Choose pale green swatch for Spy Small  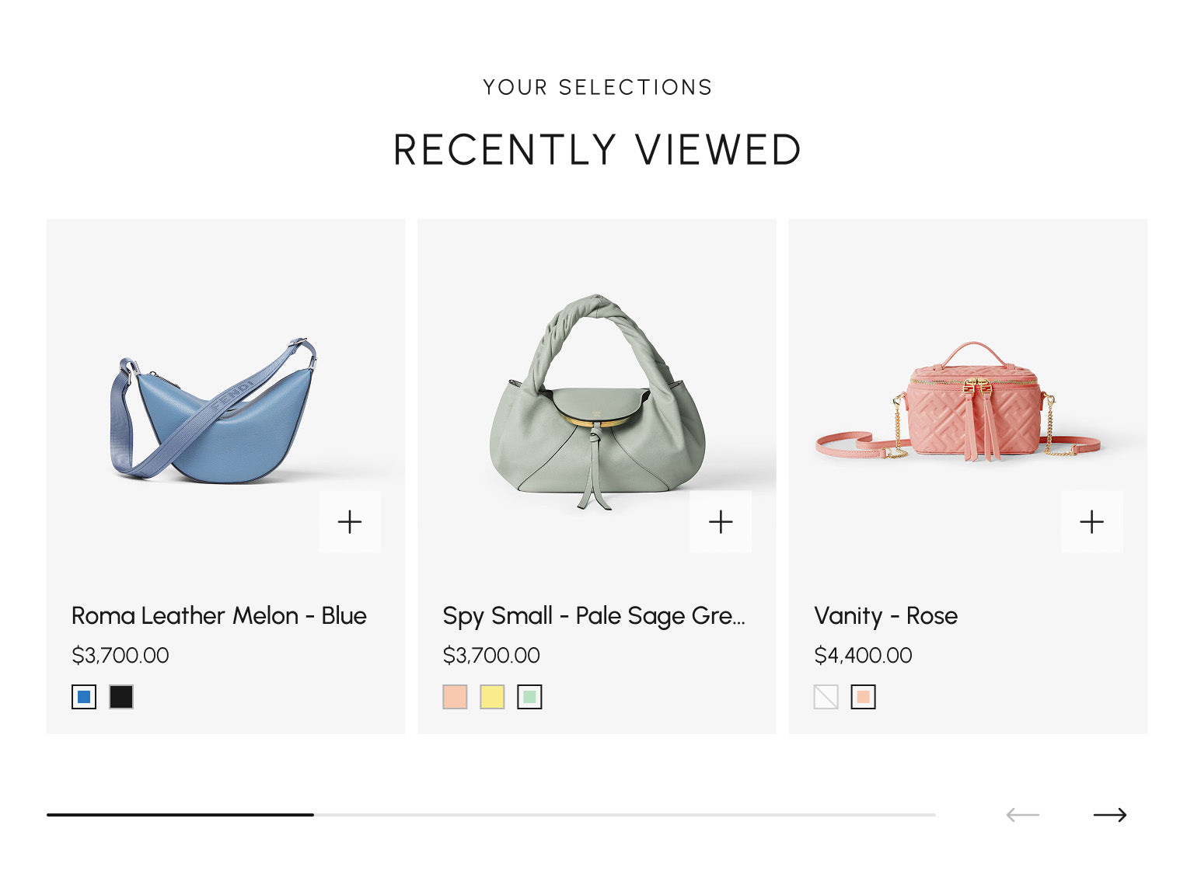529,697
